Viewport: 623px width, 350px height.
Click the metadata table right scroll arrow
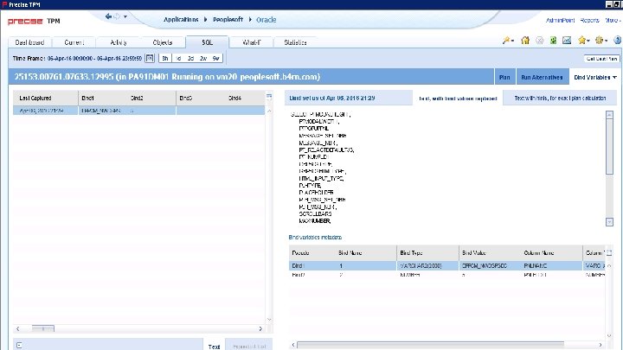click(601, 345)
